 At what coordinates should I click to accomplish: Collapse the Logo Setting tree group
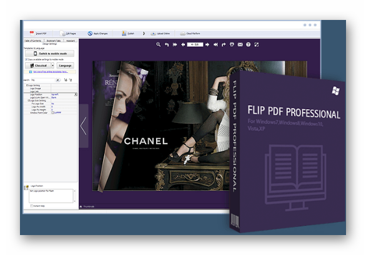[x=27, y=85]
